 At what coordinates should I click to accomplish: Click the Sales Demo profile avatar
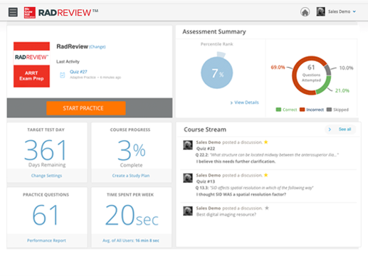(x=320, y=11)
